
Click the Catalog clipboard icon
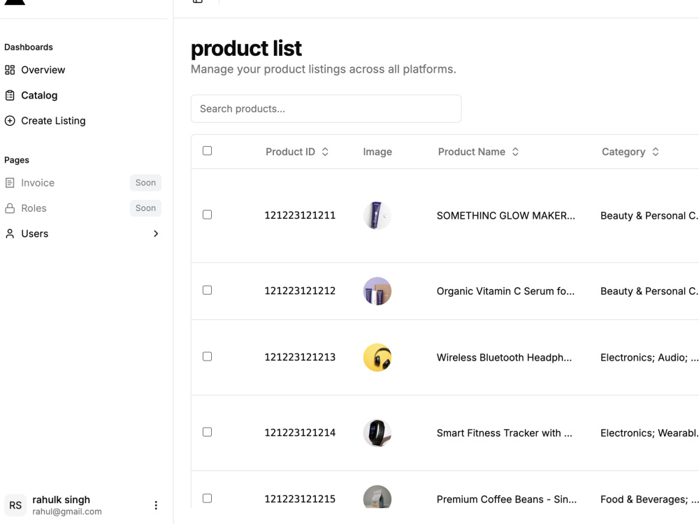(x=10, y=95)
